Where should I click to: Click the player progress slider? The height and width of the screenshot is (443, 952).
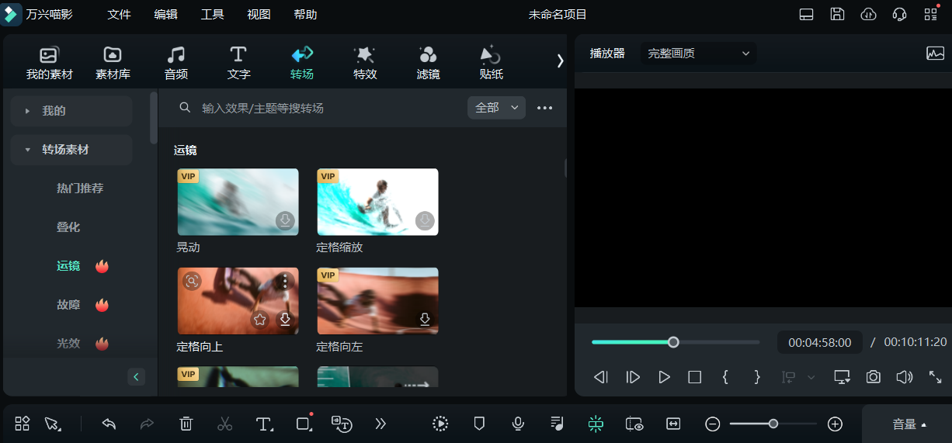(676, 342)
